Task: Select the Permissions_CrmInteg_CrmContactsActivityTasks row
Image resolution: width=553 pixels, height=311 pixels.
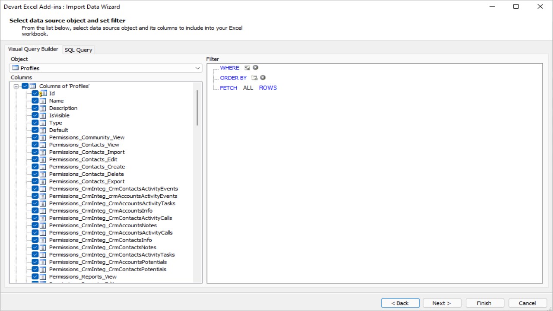Action: point(112,255)
